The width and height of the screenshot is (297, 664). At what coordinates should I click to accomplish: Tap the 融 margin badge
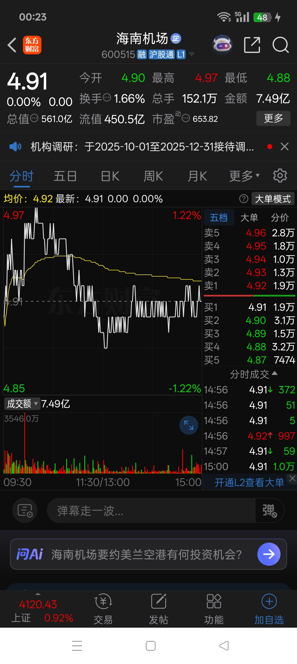[x=142, y=55]
